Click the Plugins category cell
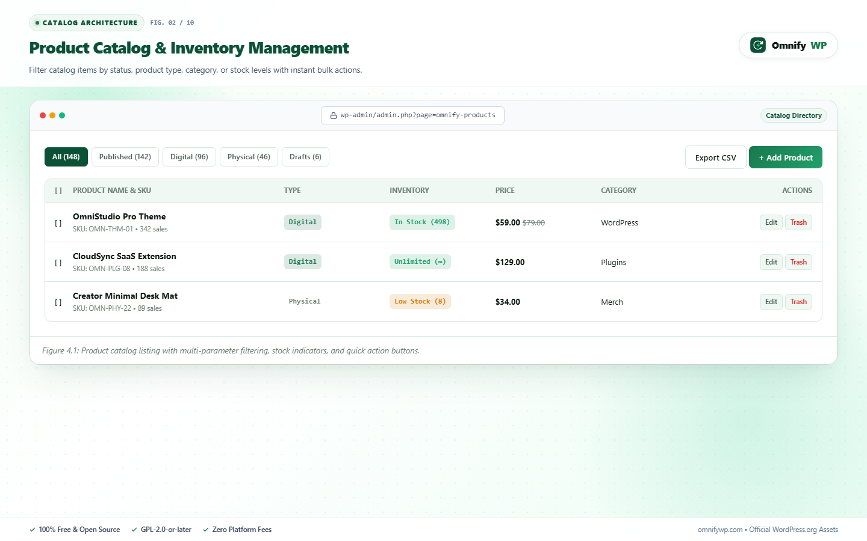The image size is (867, 541). pyautogui.click(x=614, y=263)
